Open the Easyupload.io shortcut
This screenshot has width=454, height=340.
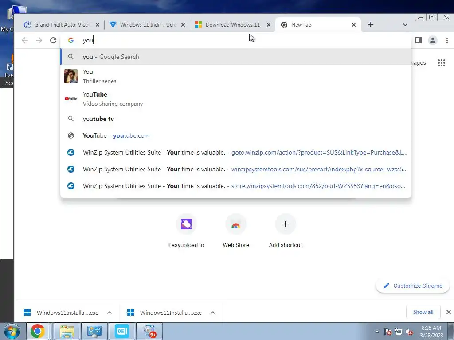click(x=186, y=231)
